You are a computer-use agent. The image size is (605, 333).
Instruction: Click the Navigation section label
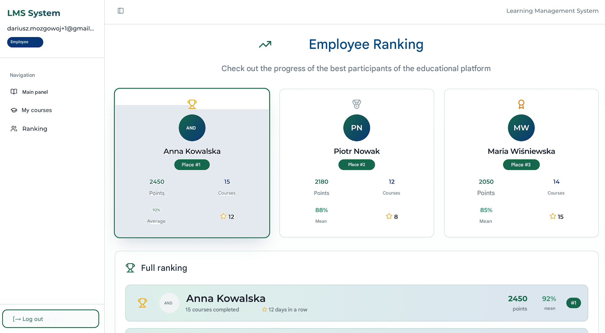coord(22,75)
